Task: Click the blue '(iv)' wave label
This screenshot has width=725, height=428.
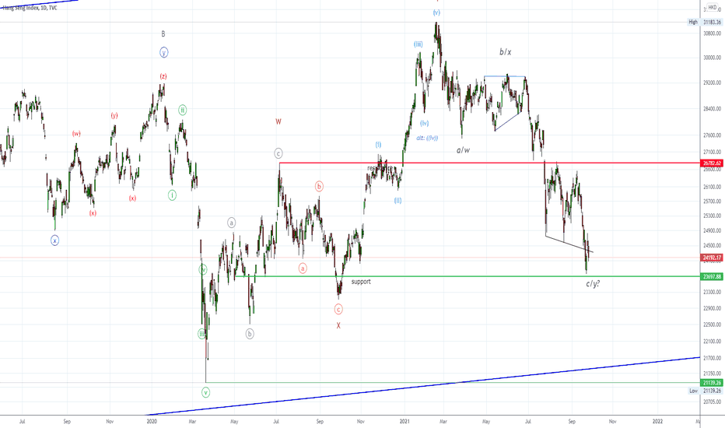Action: point(425,123)
